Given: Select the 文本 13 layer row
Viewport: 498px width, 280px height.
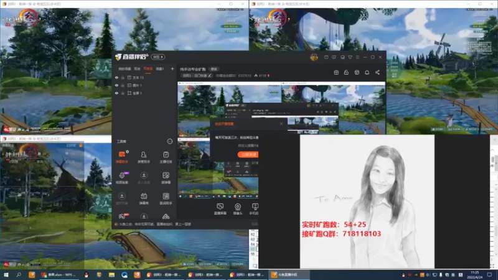Looking at the screenshot, I should (144, 77).
